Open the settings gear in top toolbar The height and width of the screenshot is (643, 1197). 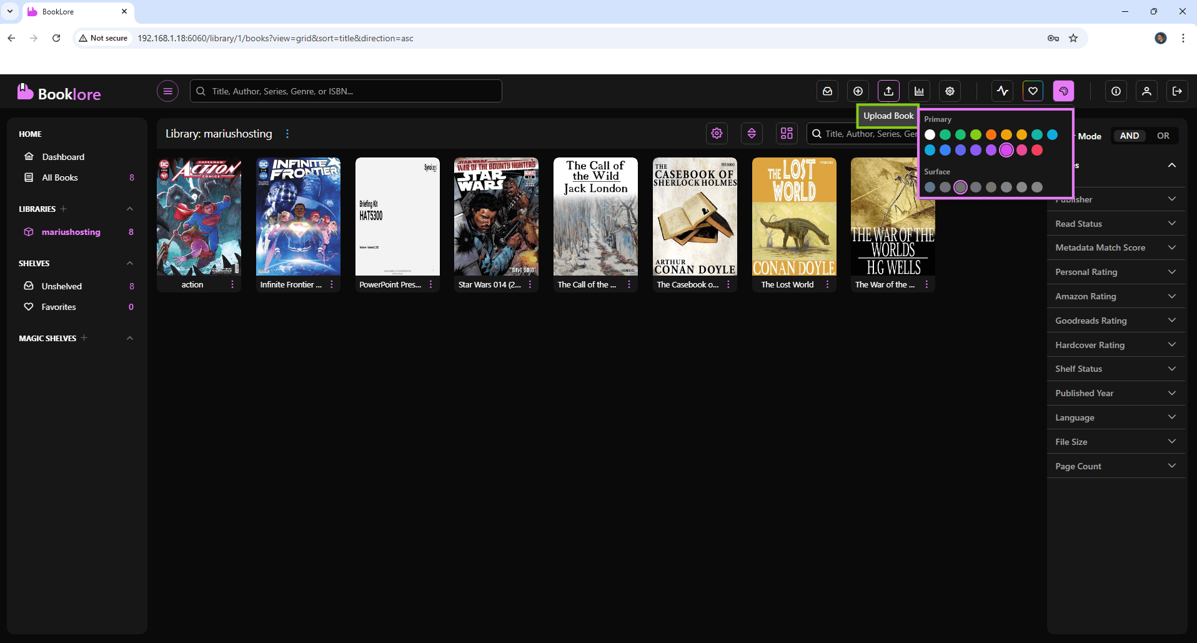[950, 91]
